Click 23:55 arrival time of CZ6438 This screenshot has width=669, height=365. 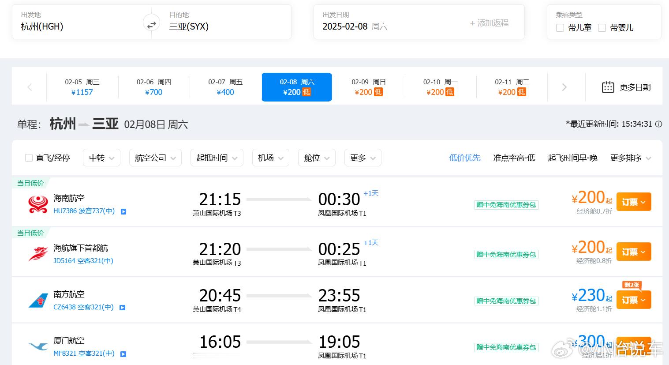339,296
